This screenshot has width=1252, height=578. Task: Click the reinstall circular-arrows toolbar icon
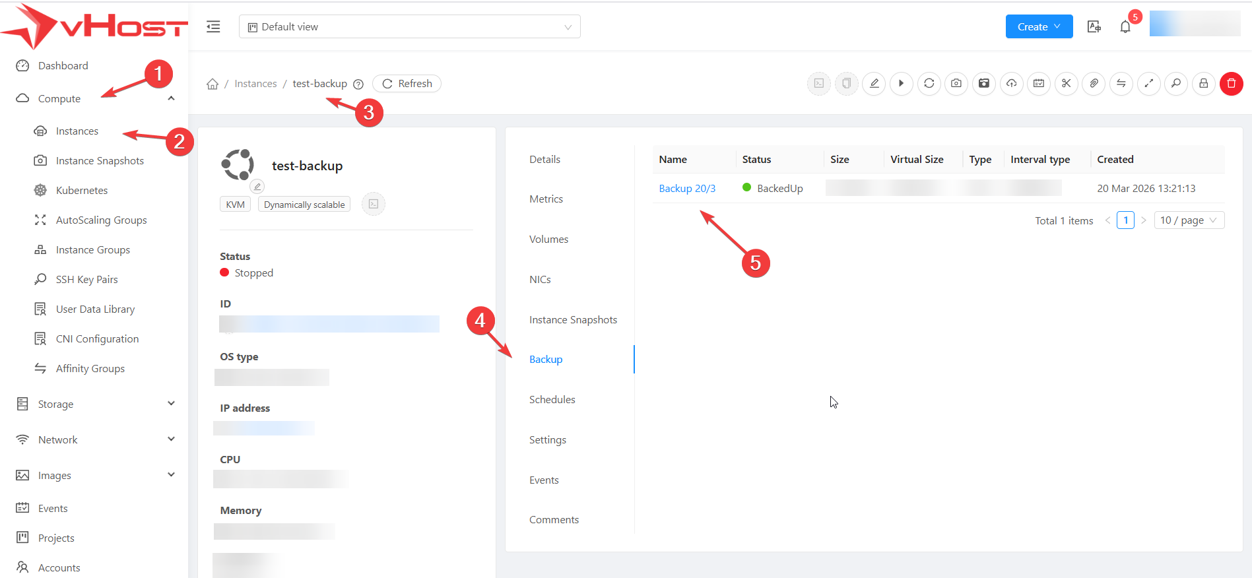929,84
